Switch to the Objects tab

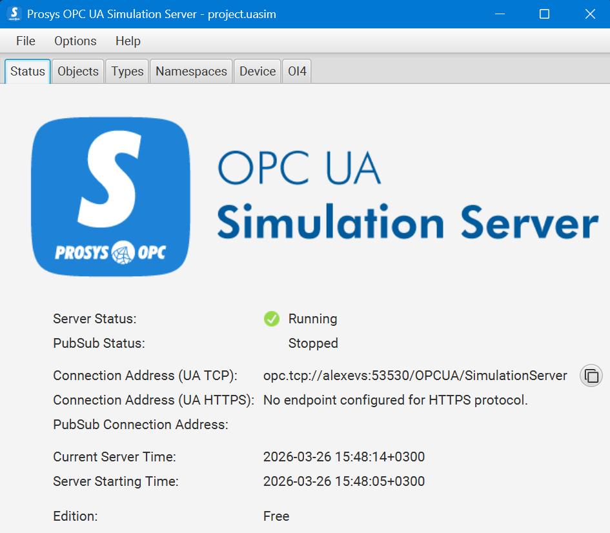[x=78, y=72]
